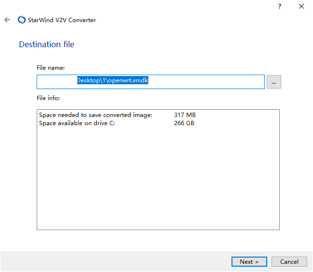
Task: Click the 317 MB value
Action: 185,115
